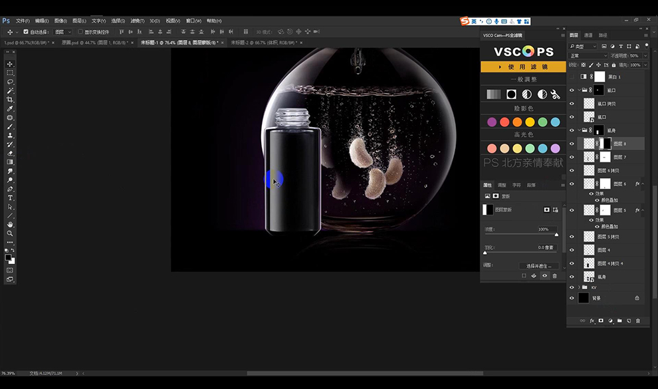
Task: Expand the KV layer group
Action: coord(579,287)
